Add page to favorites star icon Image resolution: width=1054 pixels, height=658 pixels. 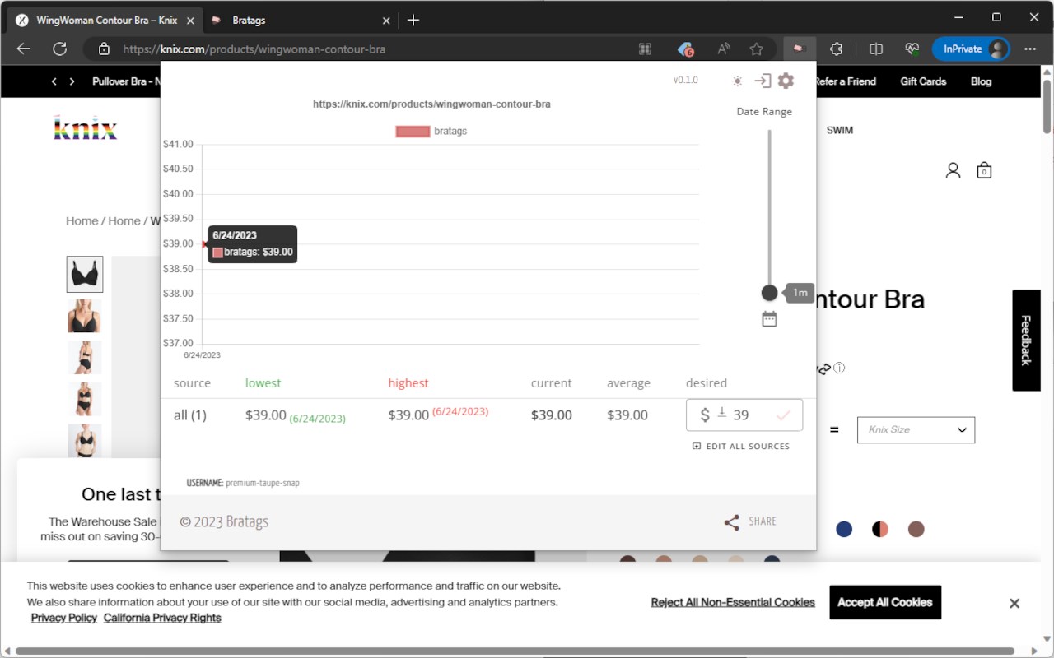coord(756,49)
